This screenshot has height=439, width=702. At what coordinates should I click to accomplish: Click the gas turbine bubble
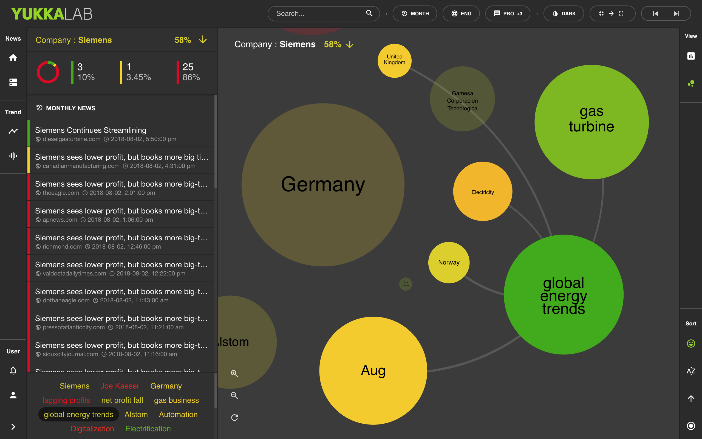[591, 122]
